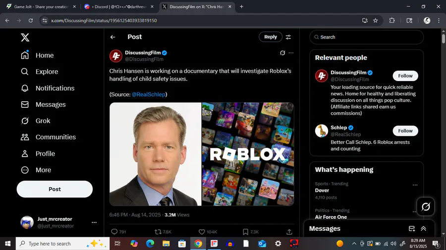Image resolution: width=446 pixels, height=250 pixels.
Task: Open the three-dot menu on DiscussingFilm post
Action: (291, 53)
